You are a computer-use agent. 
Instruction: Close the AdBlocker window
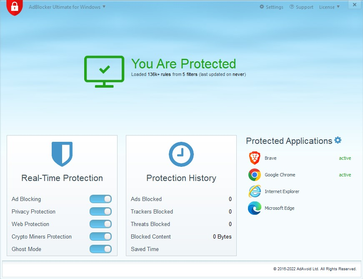354,5
